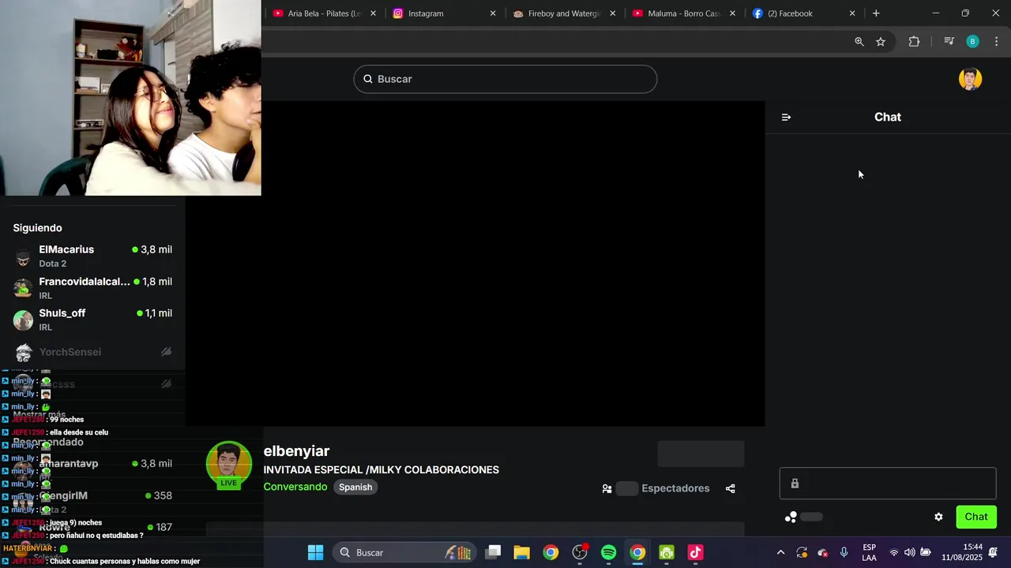Click the Conversando category link
This screenshot has height=568, width=1011.
pos(295,487)
